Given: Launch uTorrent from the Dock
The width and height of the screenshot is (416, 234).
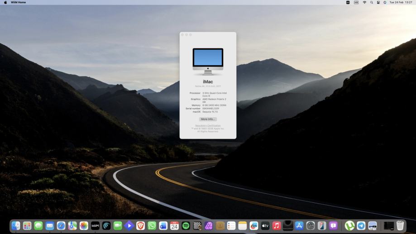Looking at the screenshot, I should coord(349,225).
